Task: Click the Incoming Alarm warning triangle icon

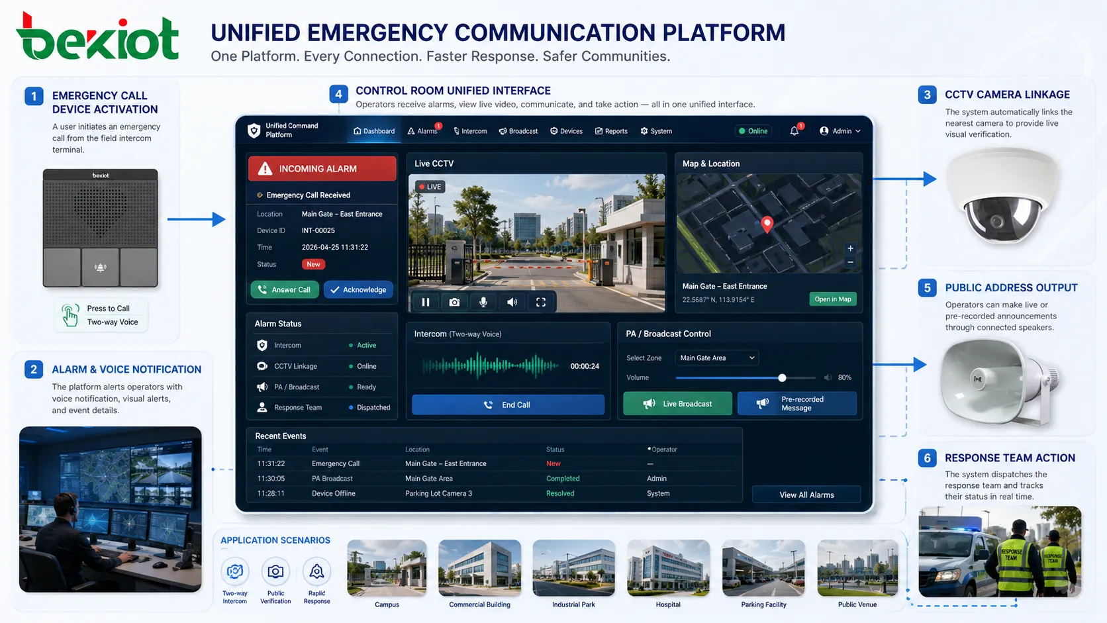Action: point(265,169)
